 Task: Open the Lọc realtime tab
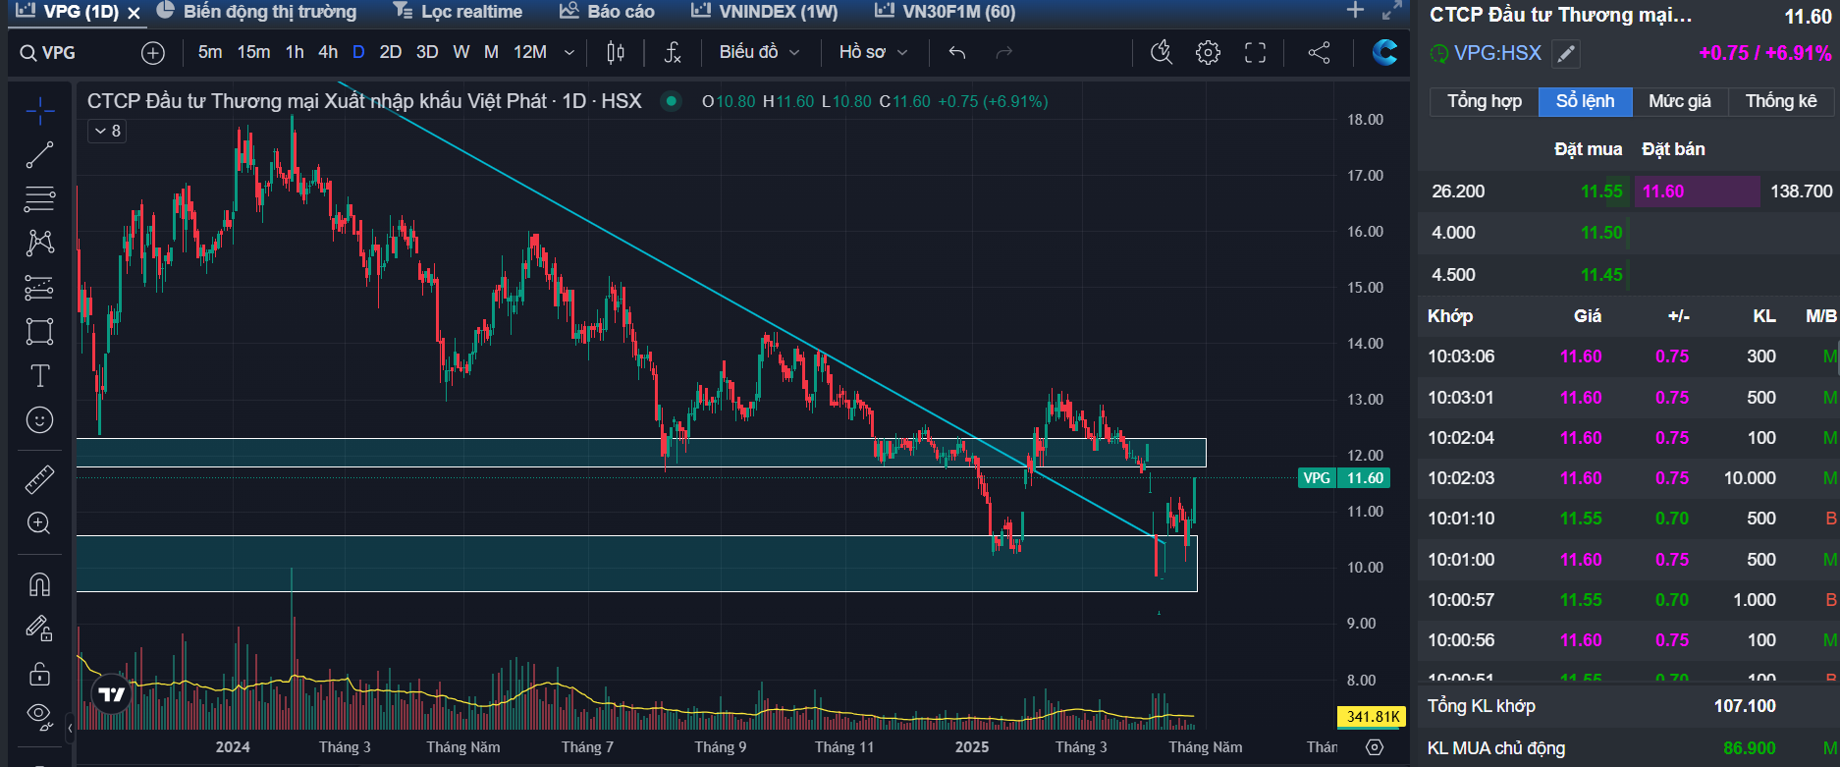458,12
